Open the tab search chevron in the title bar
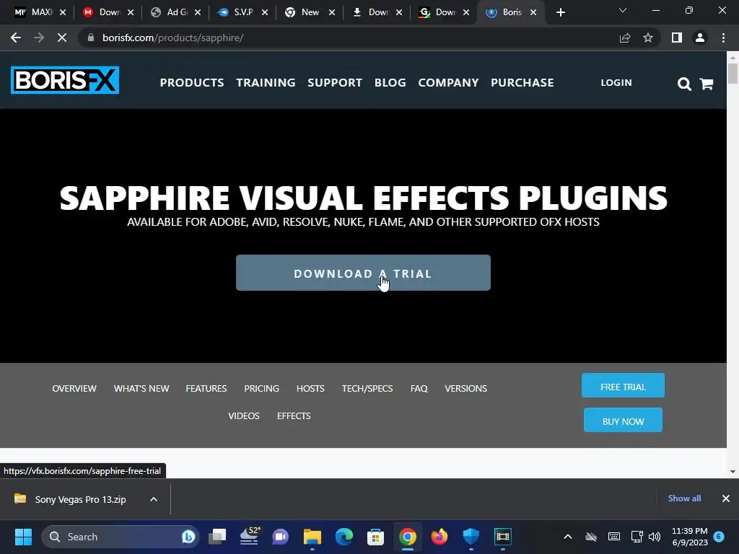 pos(623,10)
